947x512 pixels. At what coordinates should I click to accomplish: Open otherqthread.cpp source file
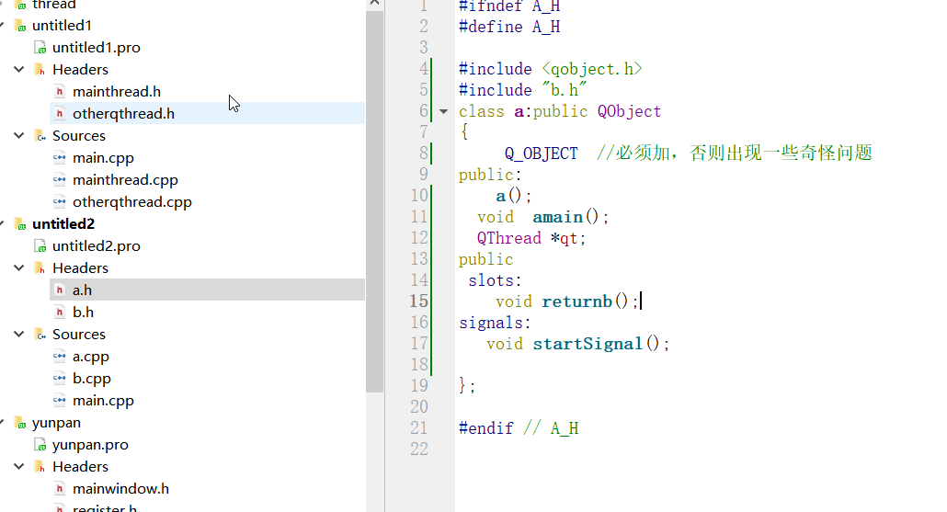132,202
